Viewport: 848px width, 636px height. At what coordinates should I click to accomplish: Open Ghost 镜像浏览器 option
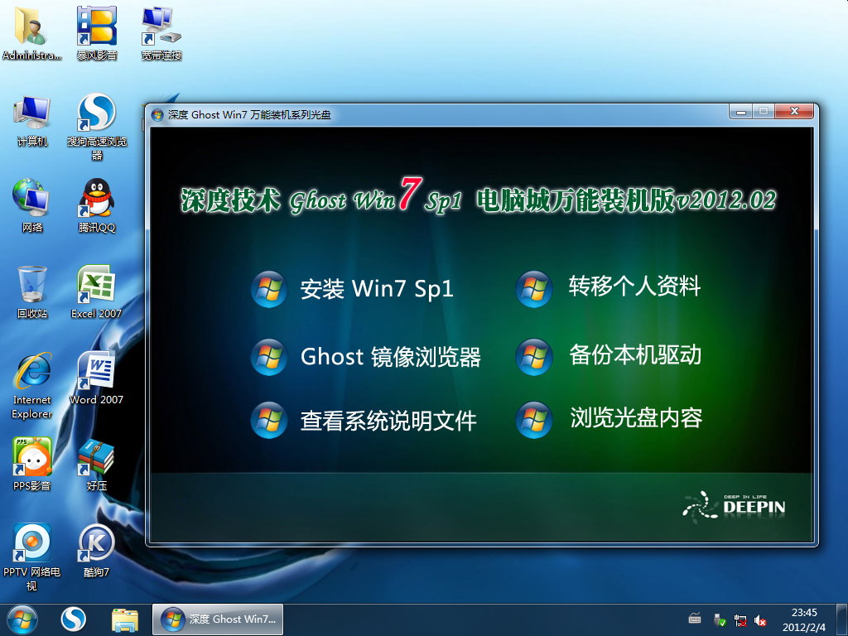click(391, 357)
